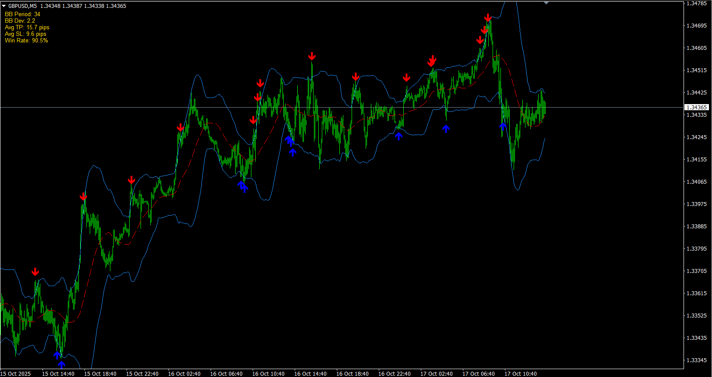
Task: Click price level 1.33435 on the axis
Action: pyautogui.click(x=696, y=338)
